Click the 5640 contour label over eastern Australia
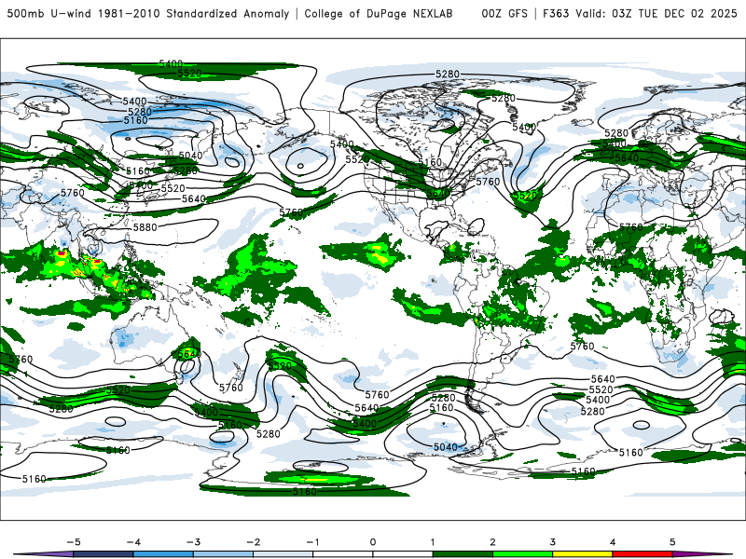This screenshot has height=559, width=746. click(189, 354)
